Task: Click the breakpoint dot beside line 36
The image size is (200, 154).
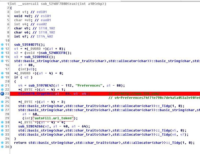Action: [2, 147]
